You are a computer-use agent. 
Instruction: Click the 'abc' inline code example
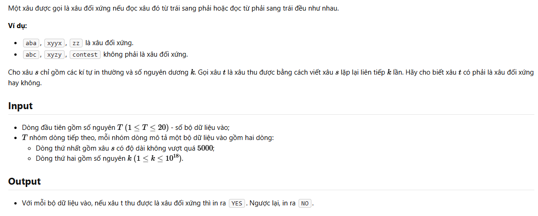pyautogui.click(x=31, y=54)
